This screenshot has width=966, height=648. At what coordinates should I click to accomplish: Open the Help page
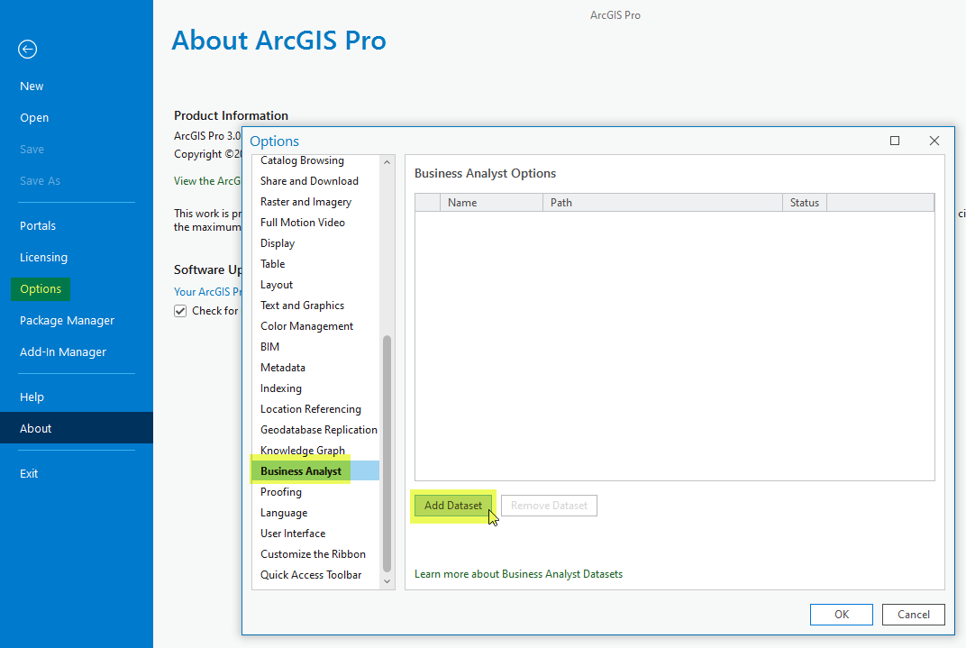click(32, 397)
